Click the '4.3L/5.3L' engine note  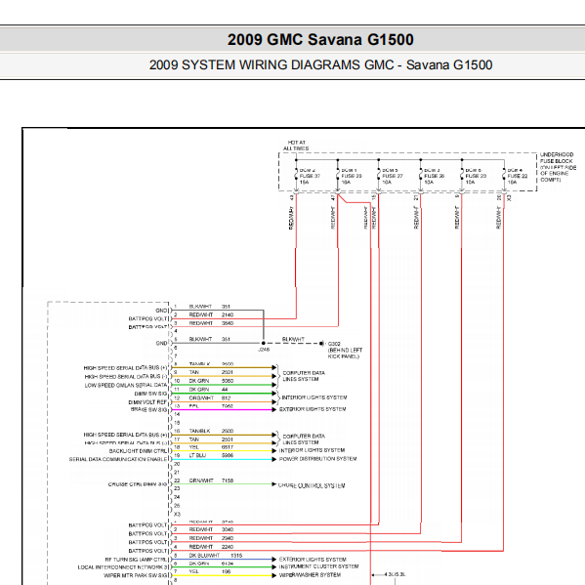click(x=396, y=574)
